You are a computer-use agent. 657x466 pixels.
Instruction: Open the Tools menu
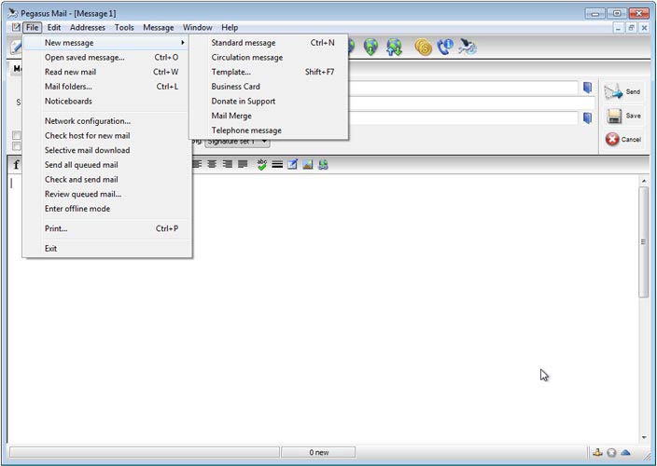124,28
